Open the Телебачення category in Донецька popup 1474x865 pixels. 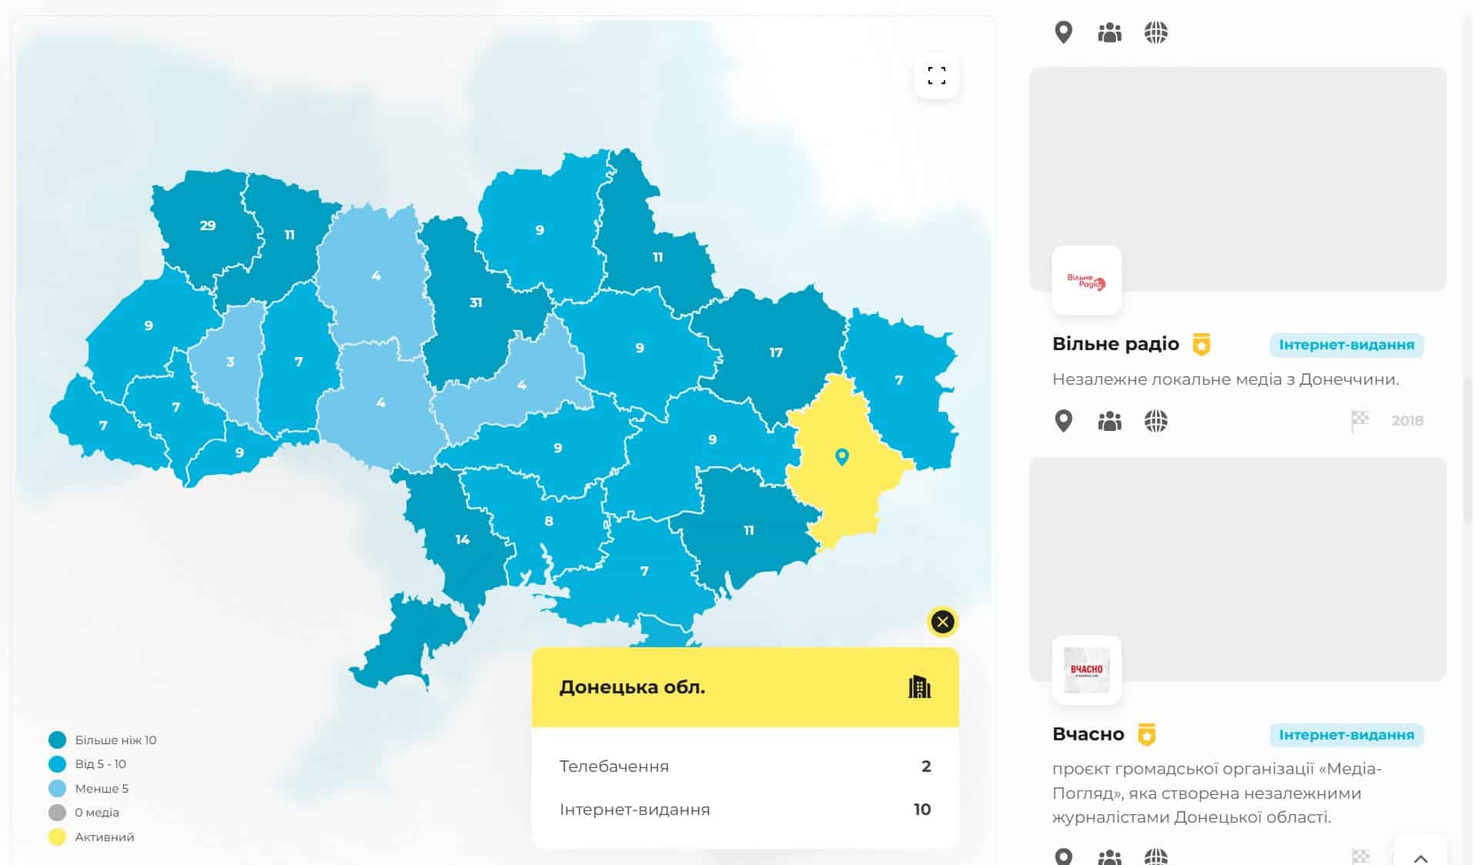pos(614,766)
